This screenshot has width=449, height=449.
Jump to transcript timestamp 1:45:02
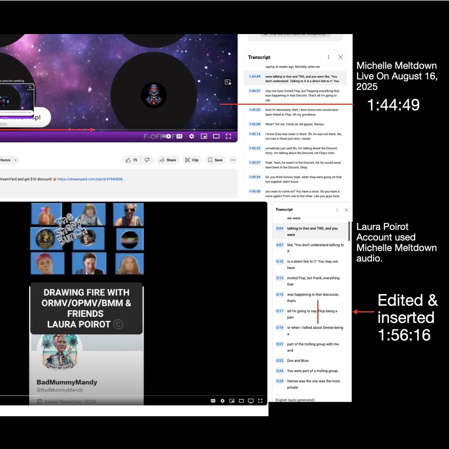[255, 110]
